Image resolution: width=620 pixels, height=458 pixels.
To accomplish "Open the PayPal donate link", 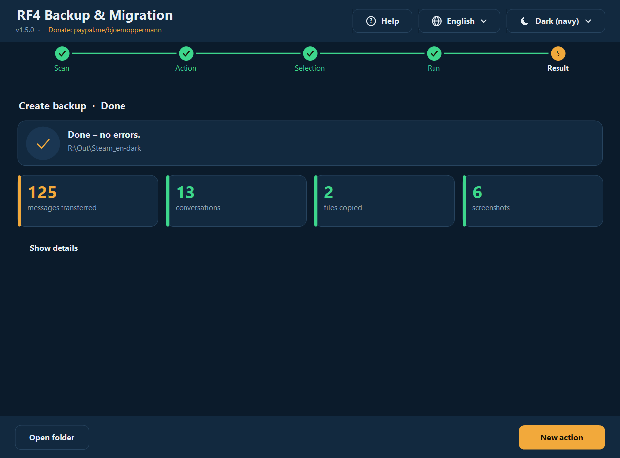I will tap(105, 30).
